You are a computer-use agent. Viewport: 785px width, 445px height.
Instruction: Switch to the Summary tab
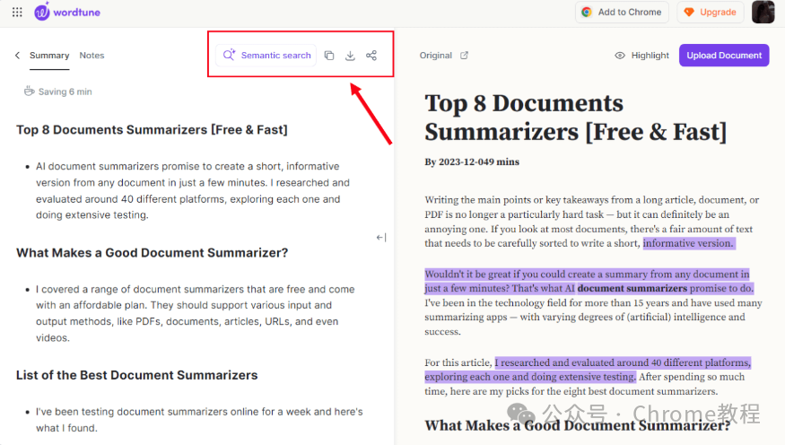[49, 55]
